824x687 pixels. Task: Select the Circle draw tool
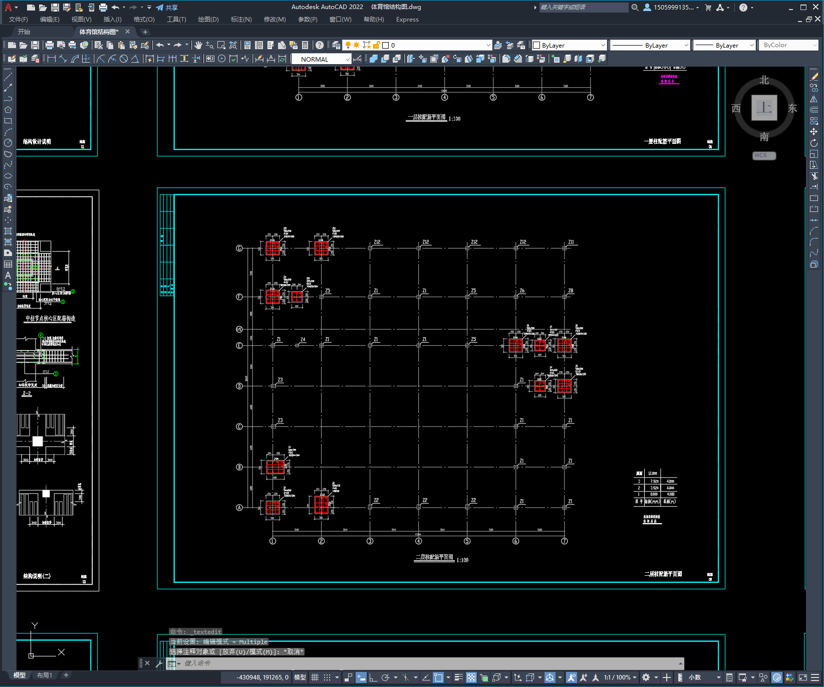8,143
